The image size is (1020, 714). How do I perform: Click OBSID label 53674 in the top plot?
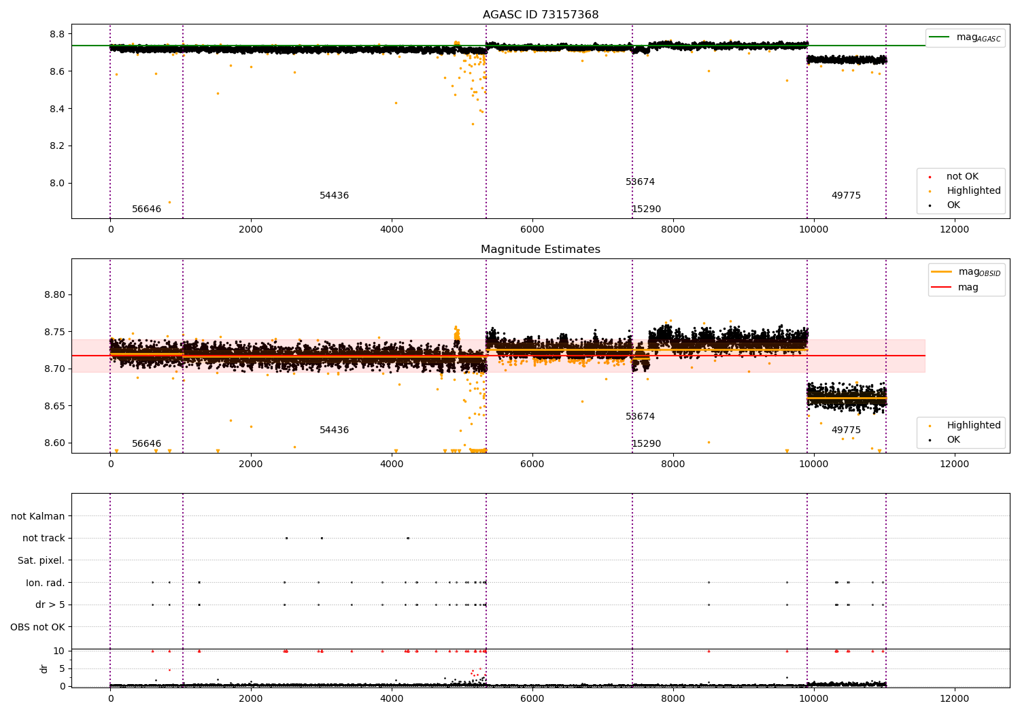(x=641, y=182)
